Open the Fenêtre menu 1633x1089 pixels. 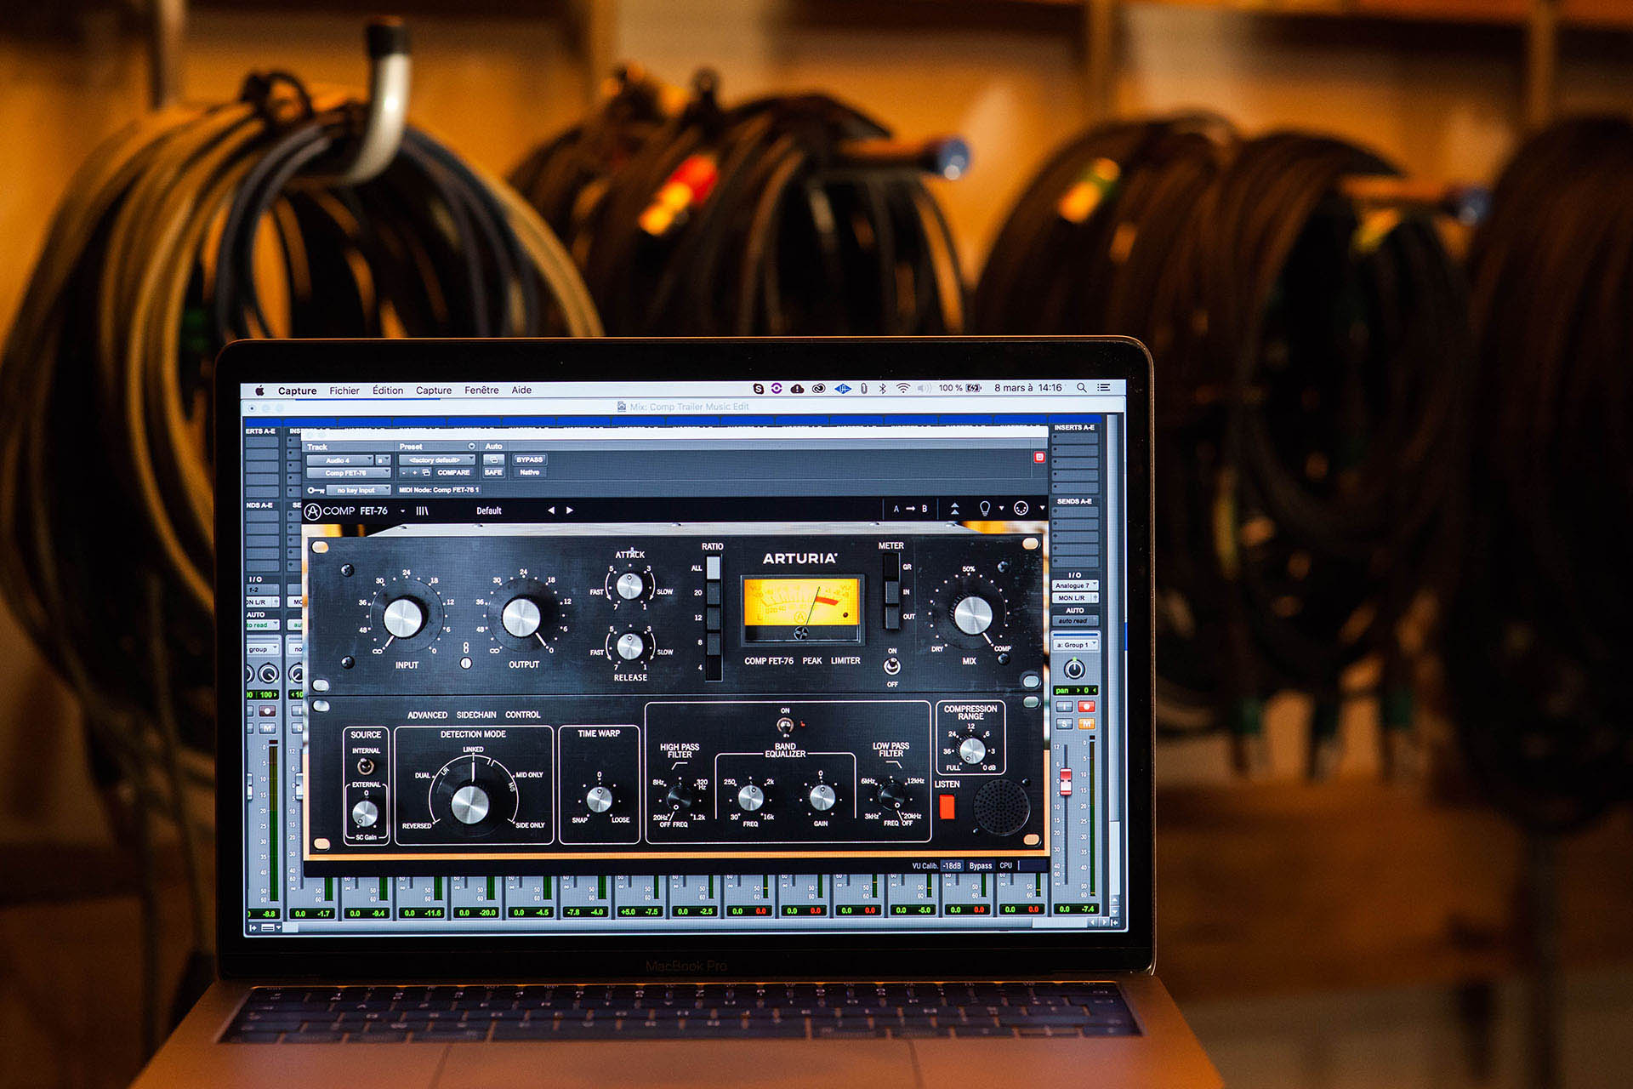pyautogui.click(x=481, y=391)
